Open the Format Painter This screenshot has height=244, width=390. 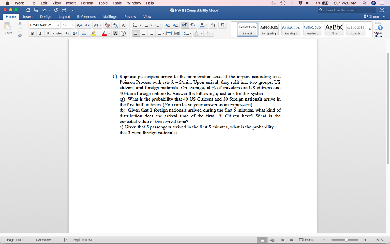point(19,36)
